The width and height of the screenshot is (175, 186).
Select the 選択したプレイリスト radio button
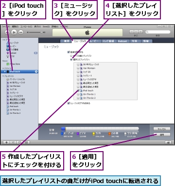[x=71, y=60]
